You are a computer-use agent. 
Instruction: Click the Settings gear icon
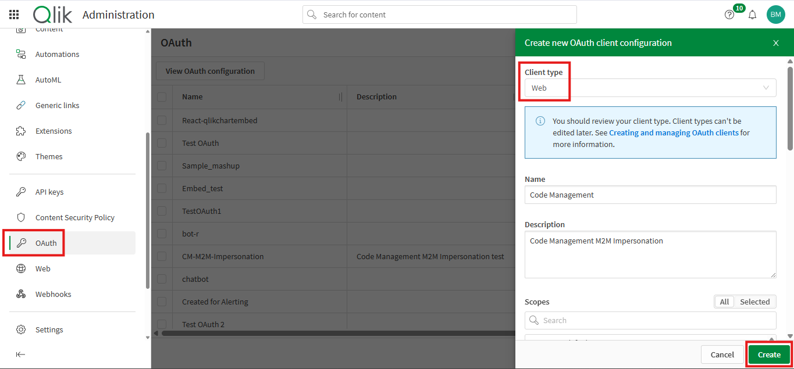(21, 329)
